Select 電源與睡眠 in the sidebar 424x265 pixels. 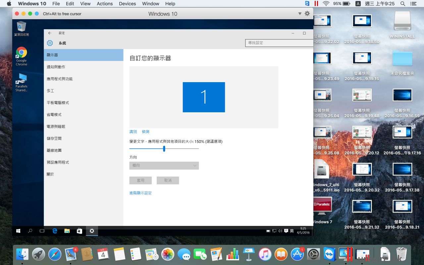coord(56,127)
